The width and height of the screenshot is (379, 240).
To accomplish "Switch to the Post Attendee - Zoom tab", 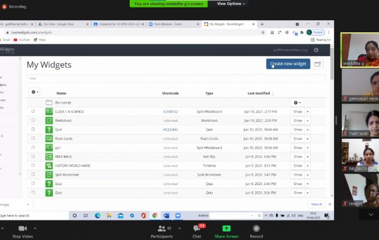I will coord(174,24).
